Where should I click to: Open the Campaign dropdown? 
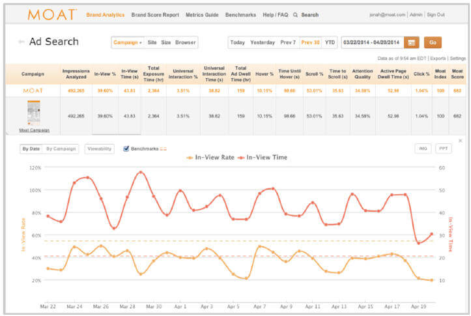(x=128, y=42)
